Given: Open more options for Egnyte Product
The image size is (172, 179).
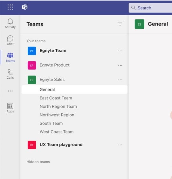Looking at the screenshot, I should pos(120,65).
